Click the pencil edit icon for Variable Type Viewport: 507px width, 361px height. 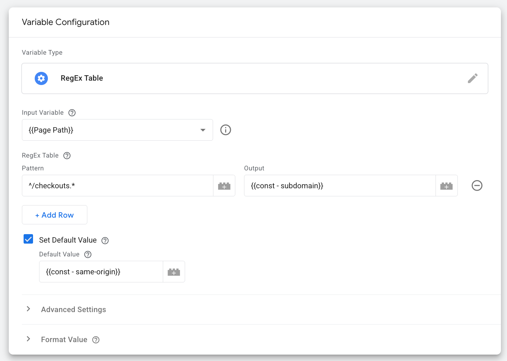[473, 78]
